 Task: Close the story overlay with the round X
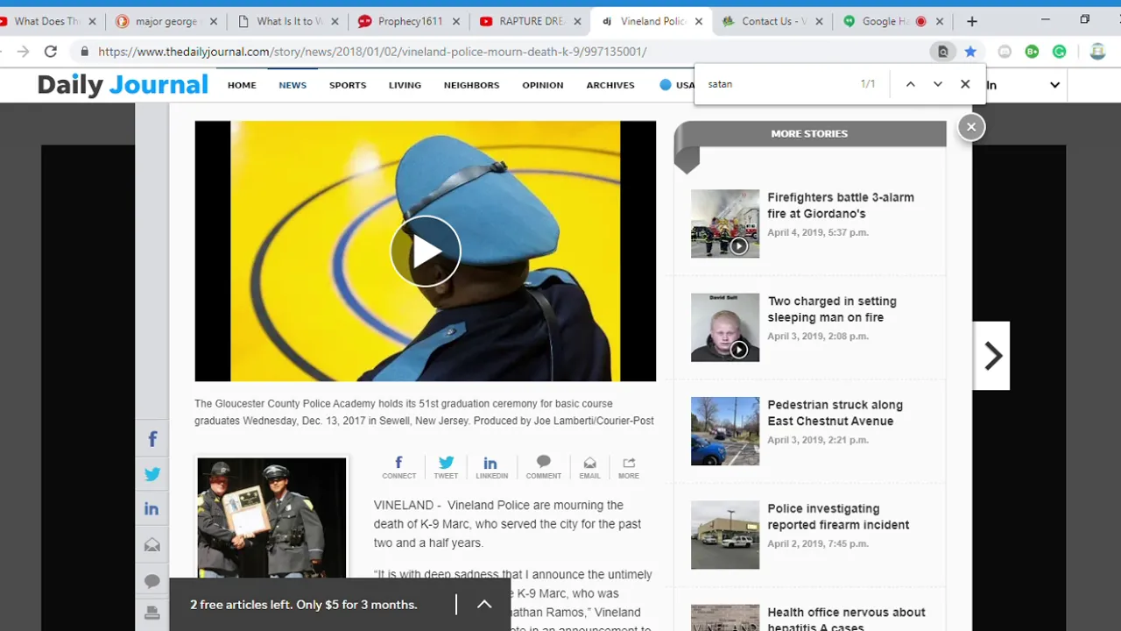point(970,127)
